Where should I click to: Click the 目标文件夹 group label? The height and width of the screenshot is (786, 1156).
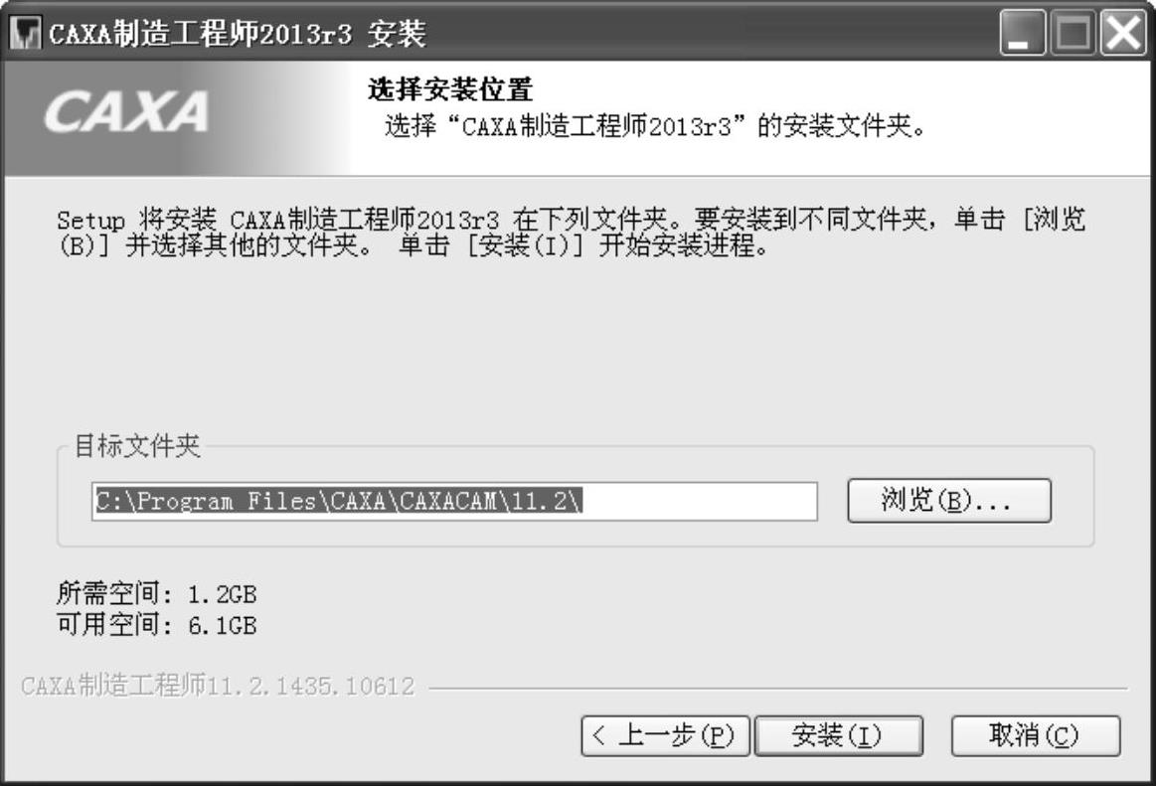click(138, 445)
